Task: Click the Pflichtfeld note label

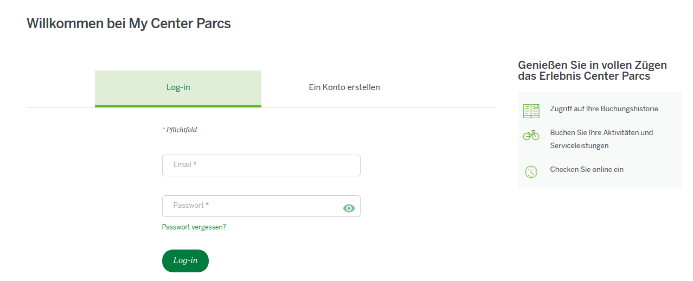Action: tap(182, 130)
